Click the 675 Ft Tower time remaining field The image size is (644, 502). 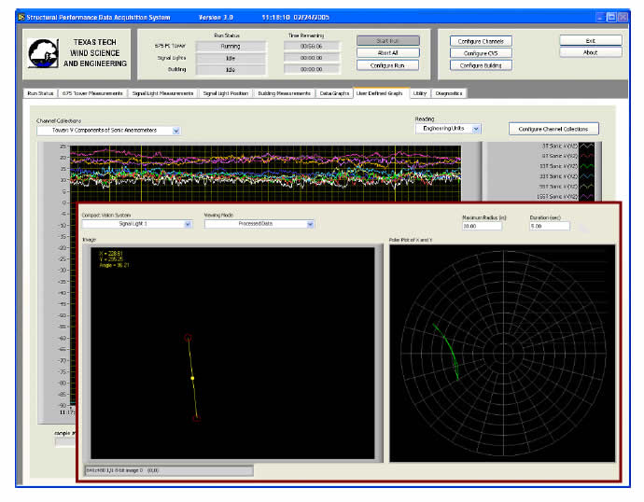click(x=312, y=47)
